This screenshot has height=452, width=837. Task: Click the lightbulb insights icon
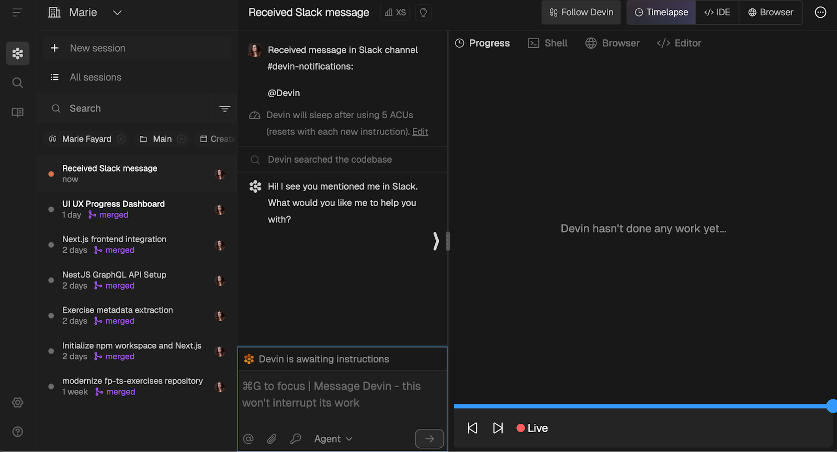point(423,13)
